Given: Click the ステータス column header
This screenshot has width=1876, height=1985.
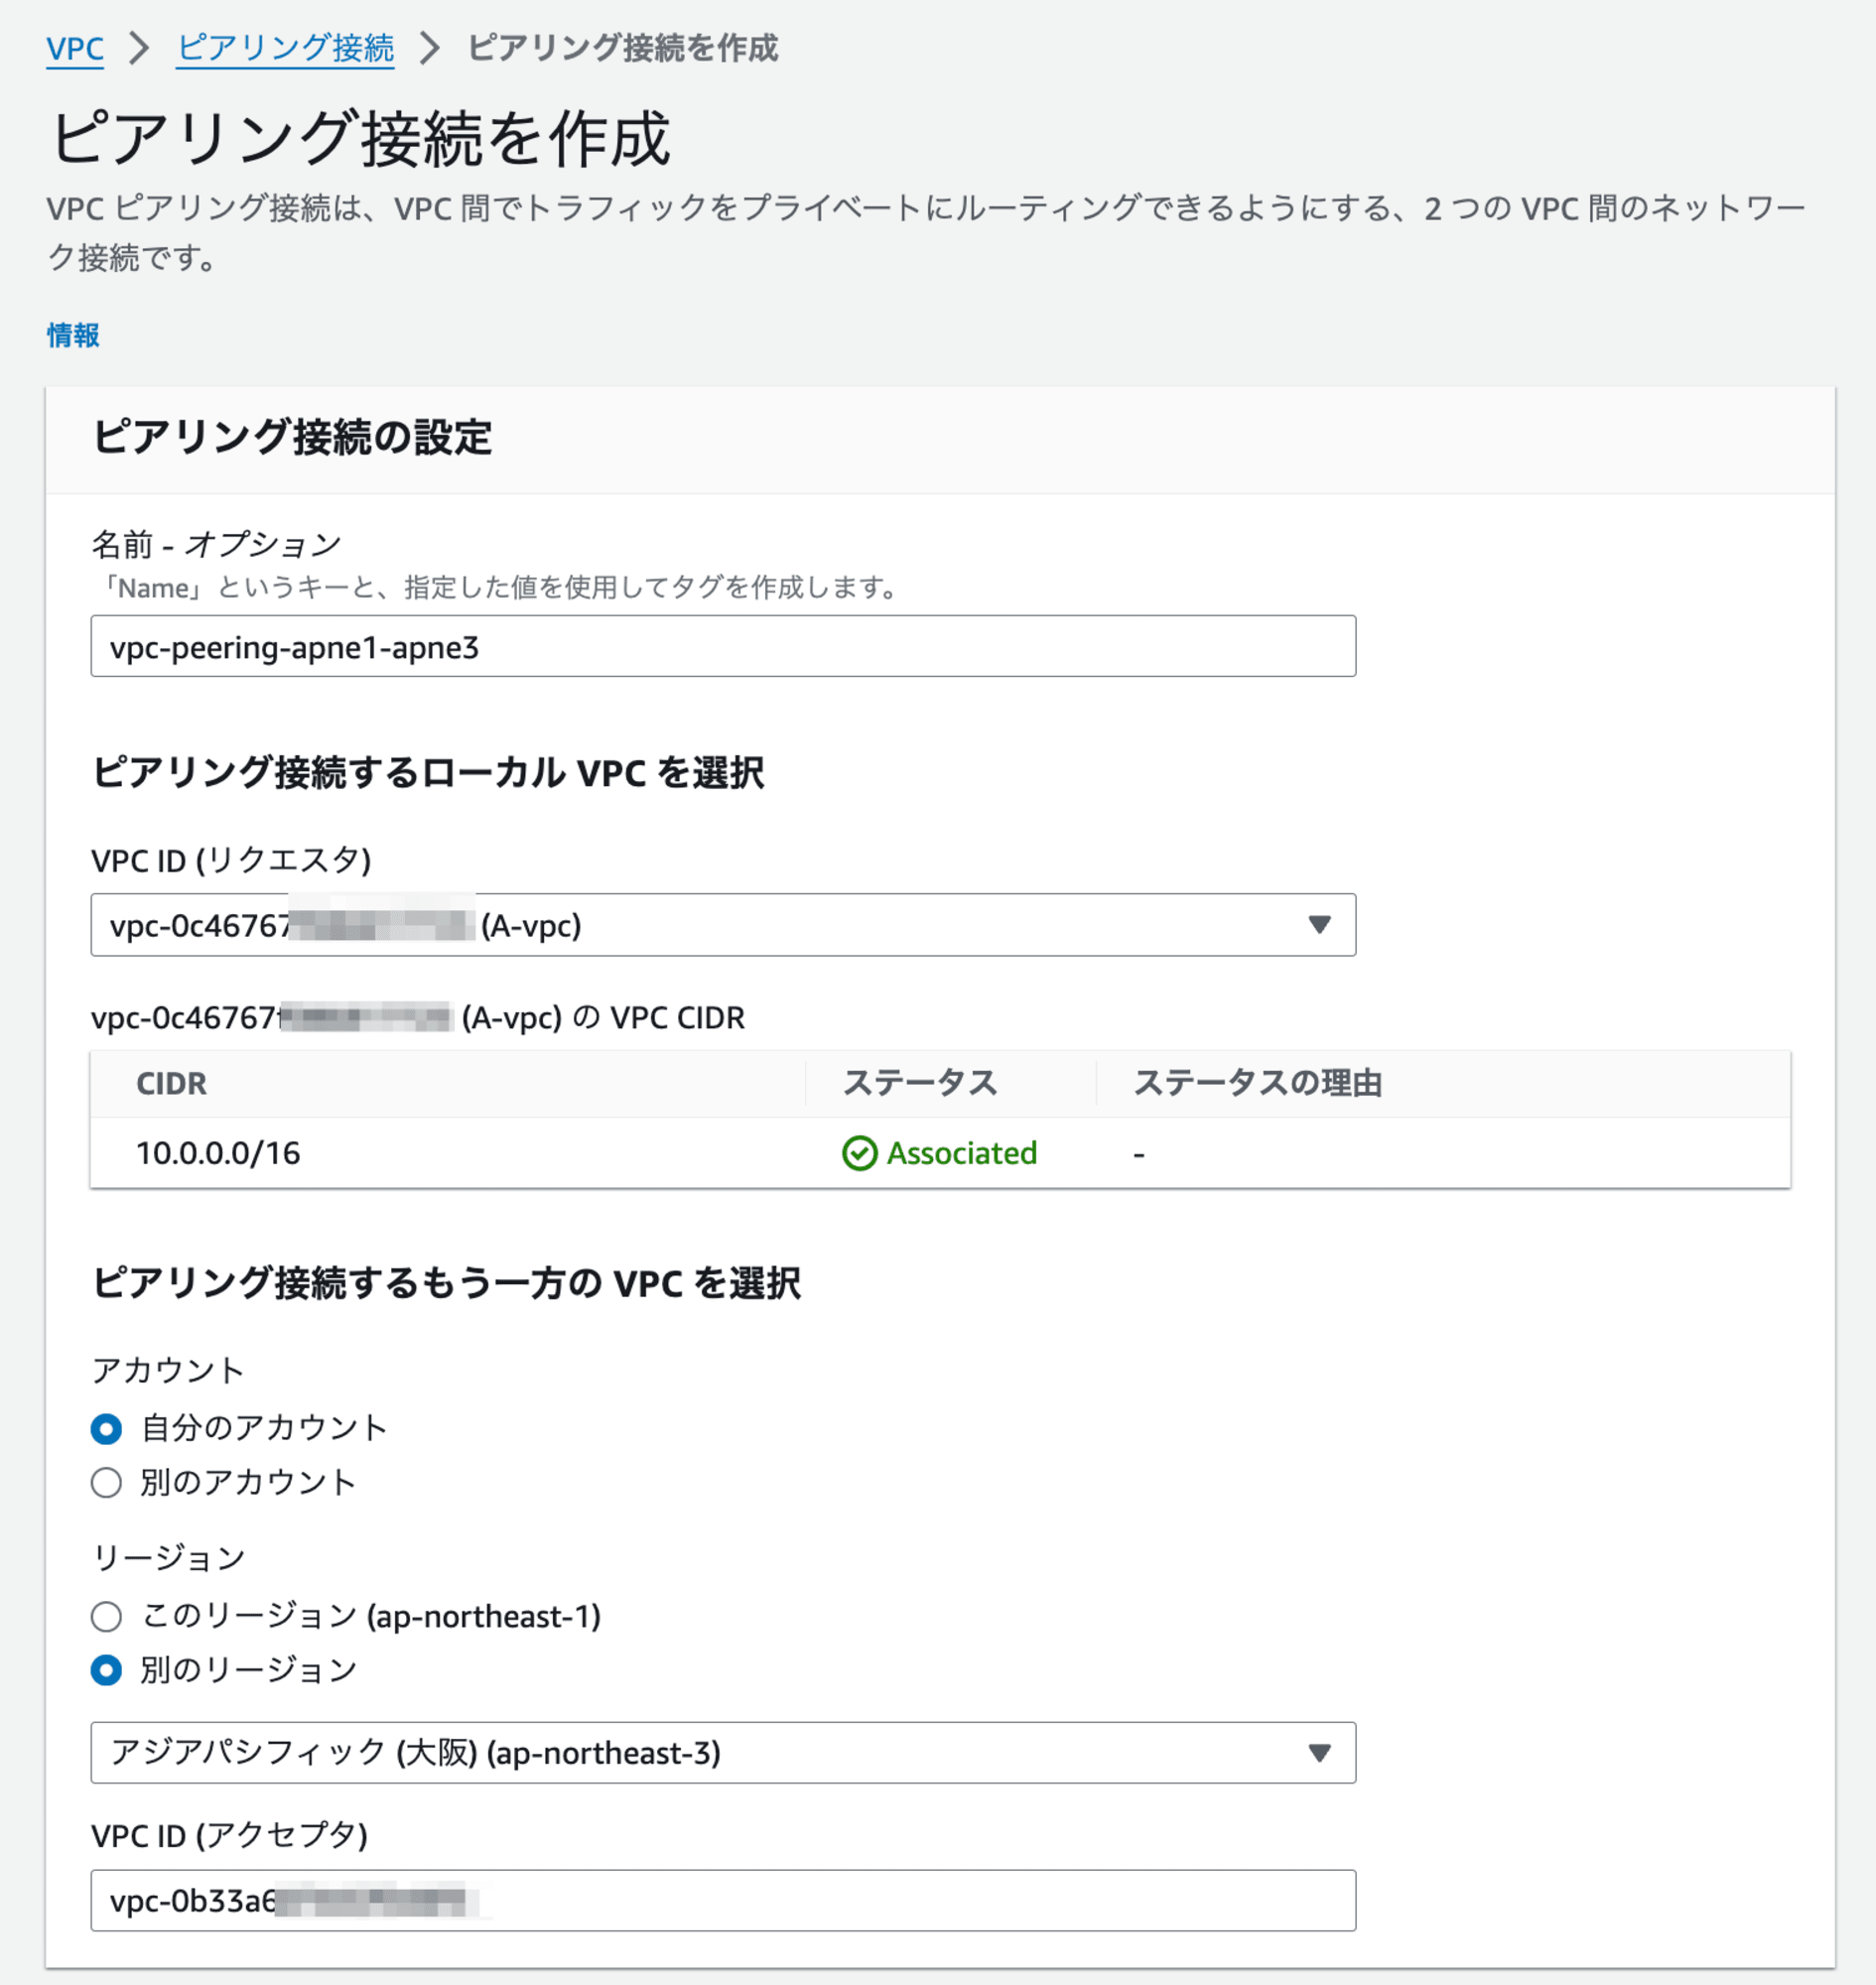Looking at the screenshot, I should [920, 1083].
